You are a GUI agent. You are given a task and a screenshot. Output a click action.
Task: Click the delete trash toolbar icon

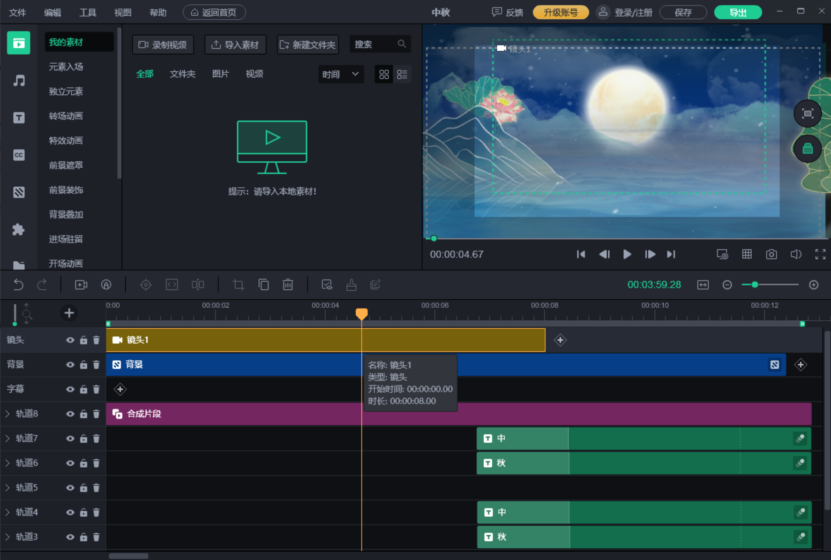pyautogui.click(x=288, y=285)
